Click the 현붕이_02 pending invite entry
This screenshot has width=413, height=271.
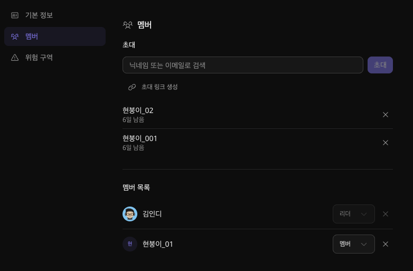point(138,110)
